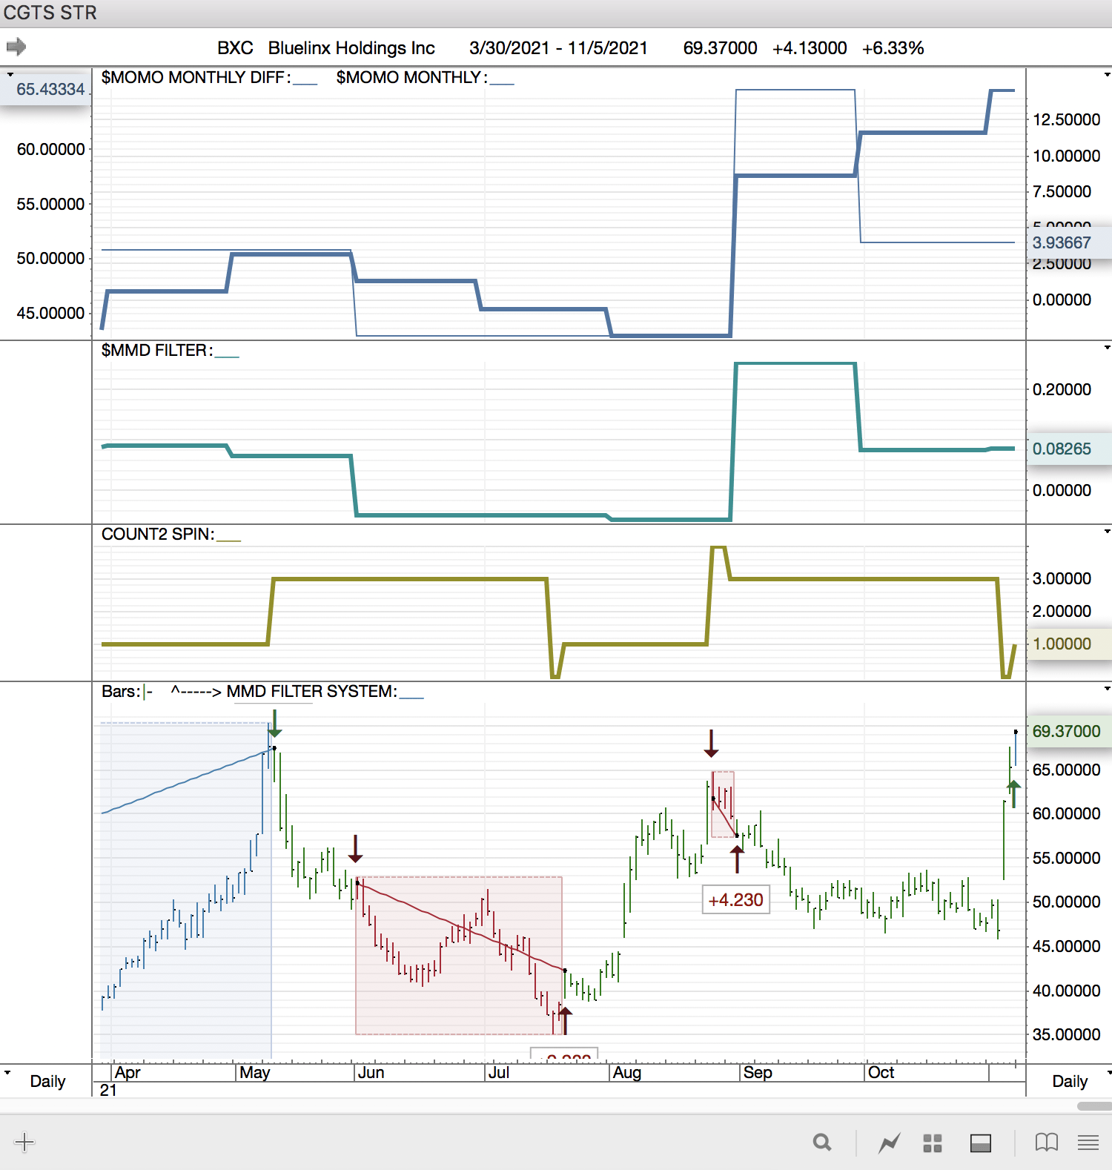Click the 1.00000 COUNT2 SPIN value flag
This screenshot has height=1170, width=1112.
click(1068, 644)
